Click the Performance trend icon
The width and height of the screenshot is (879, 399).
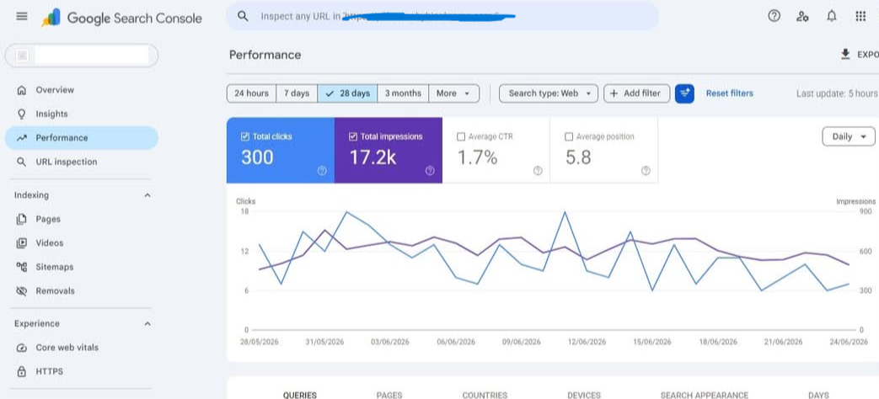coord(21,138)
